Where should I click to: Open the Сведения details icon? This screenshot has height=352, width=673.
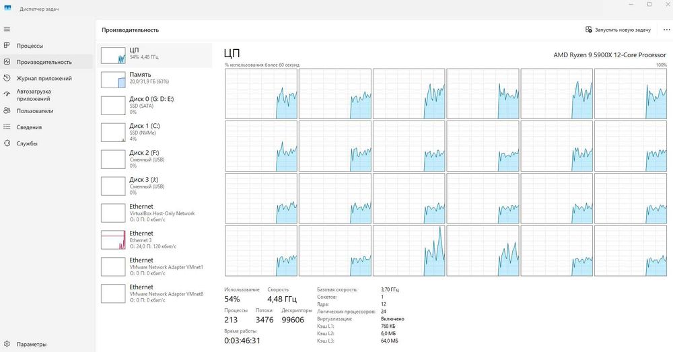point(7,127)
